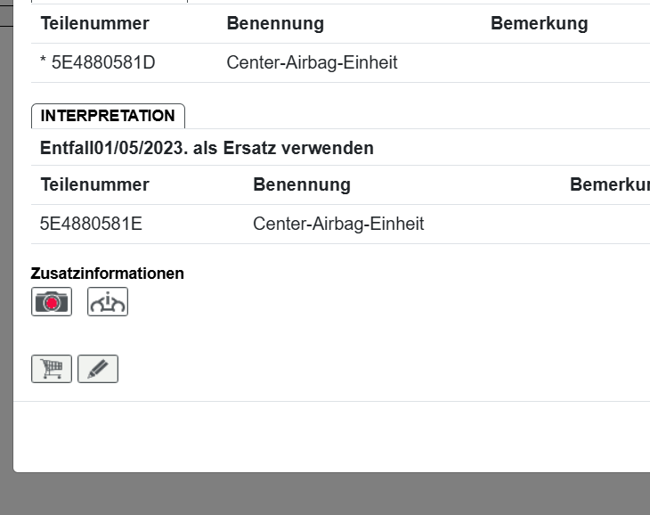
Task: Open the camera photo icon
Action: coord(52,302)
